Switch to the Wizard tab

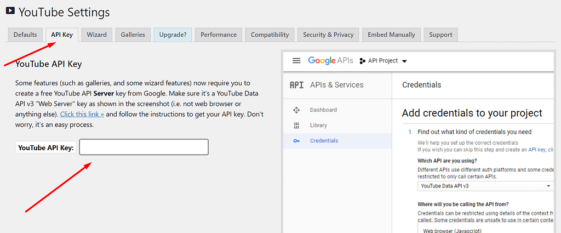[x=97, y=35]
